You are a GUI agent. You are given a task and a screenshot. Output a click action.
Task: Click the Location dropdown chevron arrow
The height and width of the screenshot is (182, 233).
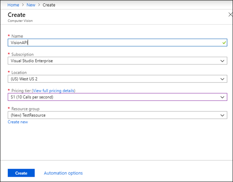223,79
